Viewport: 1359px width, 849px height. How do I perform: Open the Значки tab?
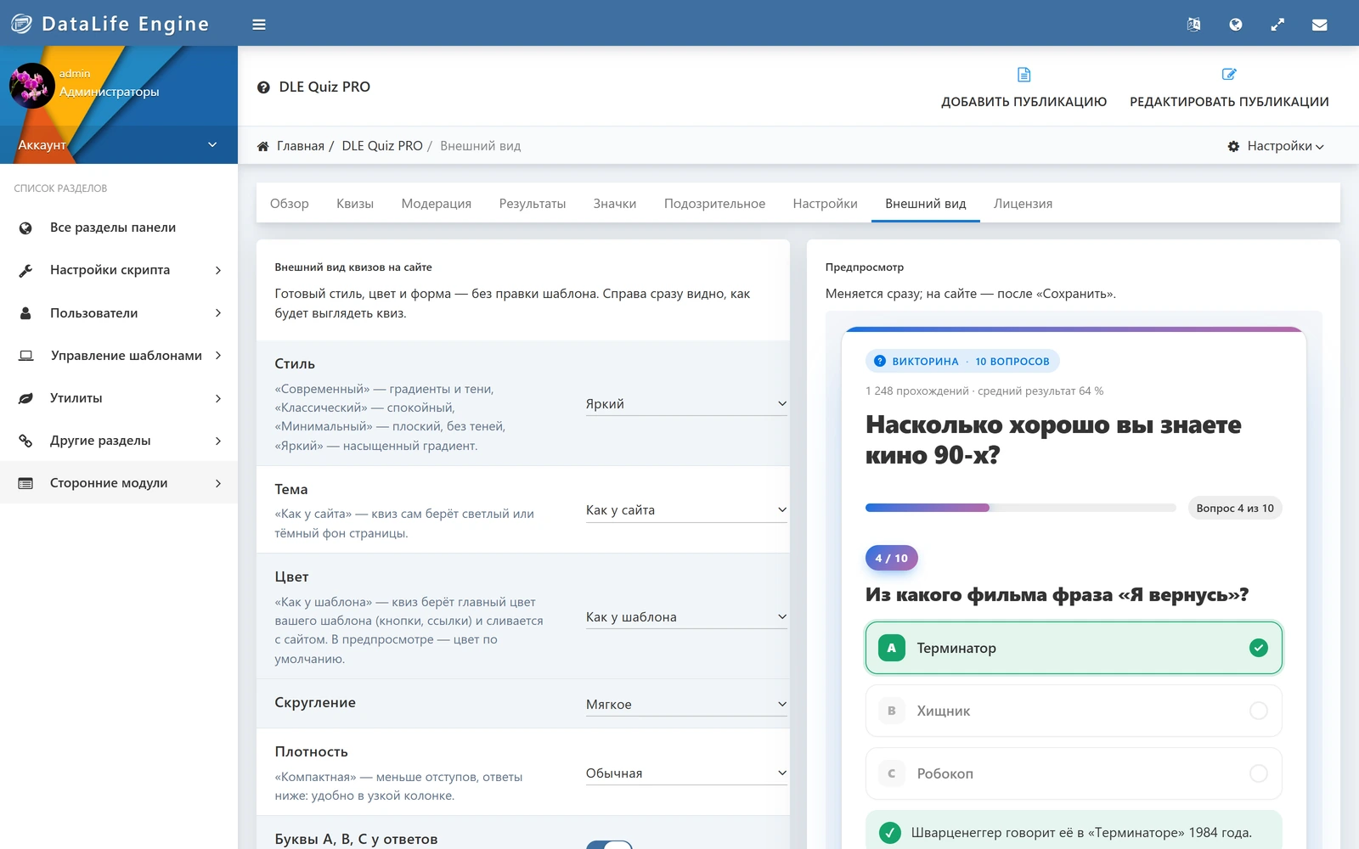(x=615, y=204)
